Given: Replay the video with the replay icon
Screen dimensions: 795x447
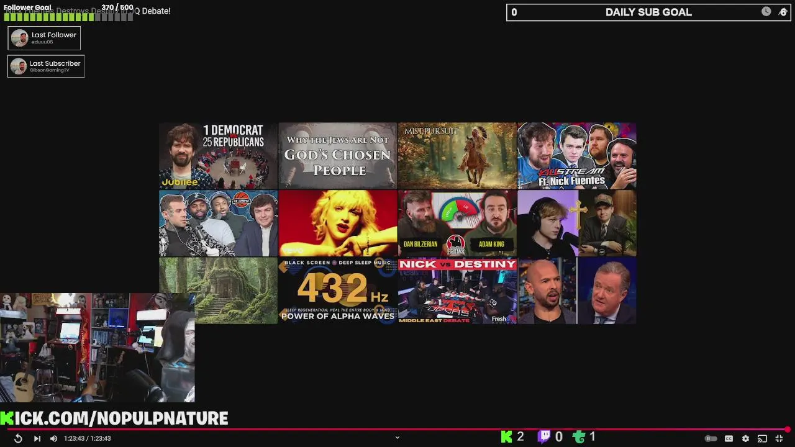Looking at the screenshot, I should click(x=18, y=438).
